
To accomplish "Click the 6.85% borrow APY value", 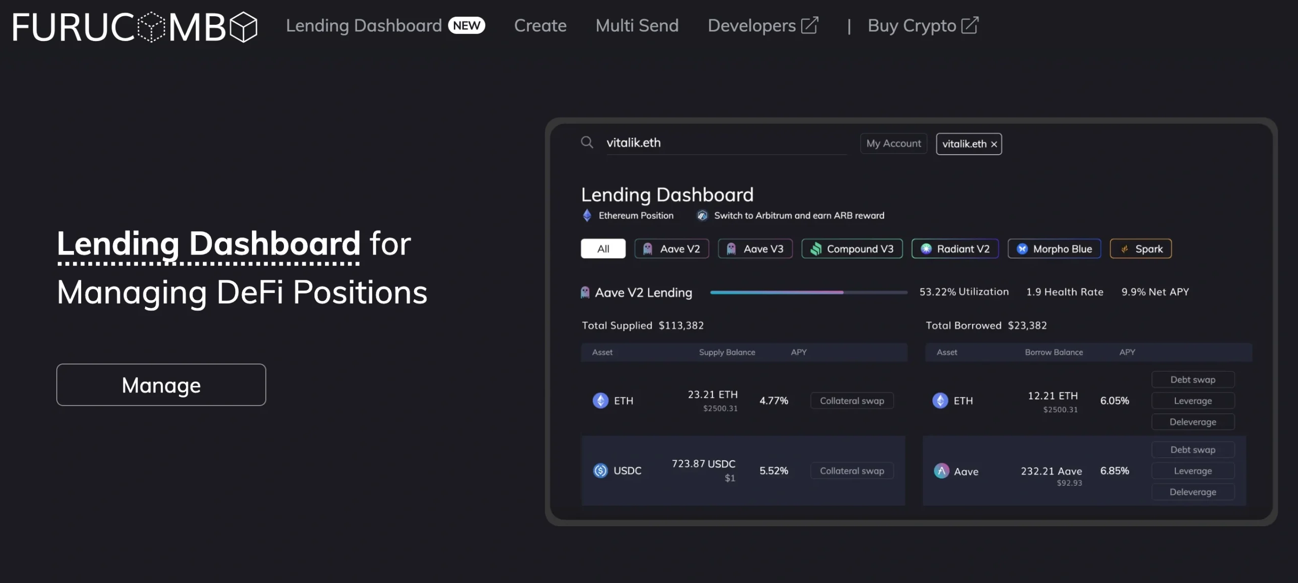I will [x=1114, y=470].
